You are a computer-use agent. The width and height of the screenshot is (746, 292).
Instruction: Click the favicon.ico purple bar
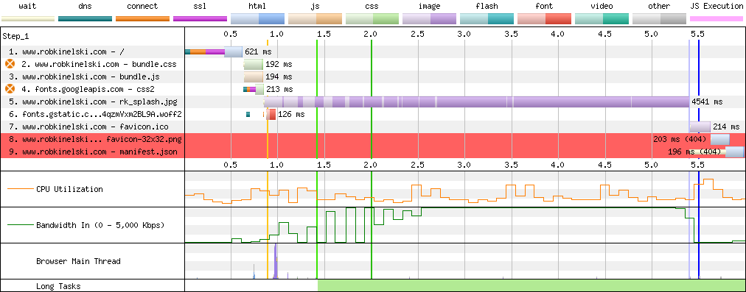pos(700,127)
